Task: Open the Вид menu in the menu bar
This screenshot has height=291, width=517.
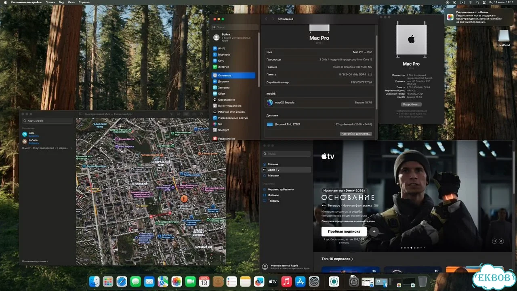Action: tap(61, 2)
